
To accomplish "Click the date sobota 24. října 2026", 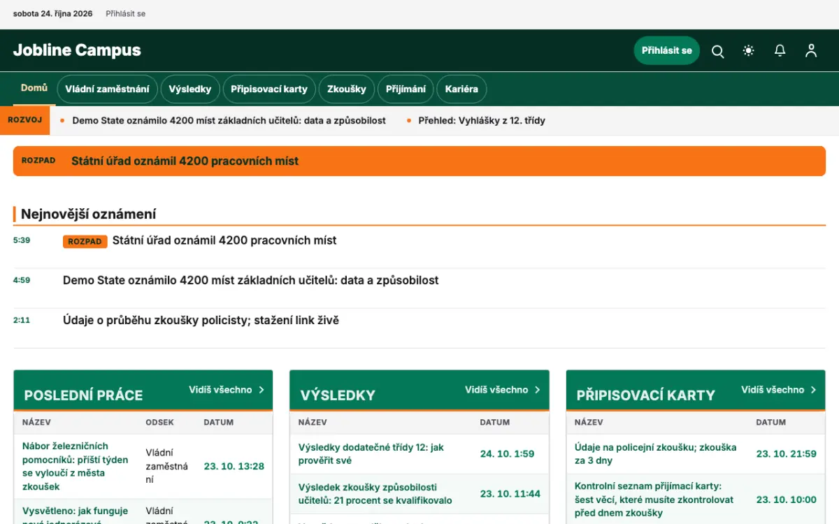I will click(x=53, y=14).
